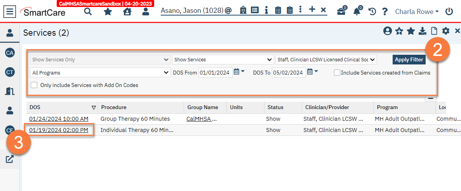Click the CA sidebar icon
Screen dimensions: 461x191
(10, 52)
